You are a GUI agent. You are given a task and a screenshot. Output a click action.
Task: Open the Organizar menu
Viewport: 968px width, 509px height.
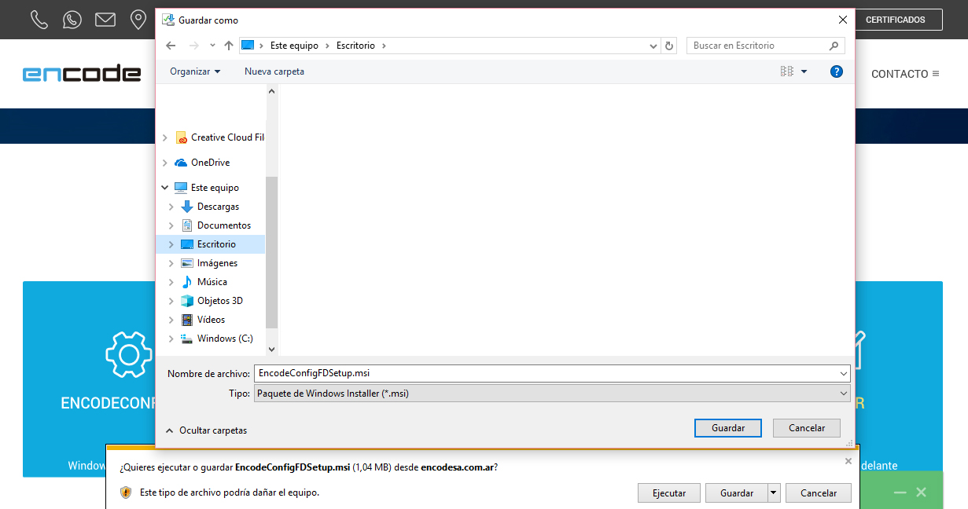(x=195, y=71)
